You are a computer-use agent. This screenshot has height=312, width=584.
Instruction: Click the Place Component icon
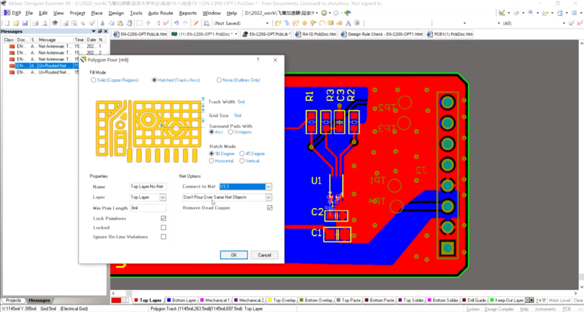pyautogui.click(x=357, y=23)
